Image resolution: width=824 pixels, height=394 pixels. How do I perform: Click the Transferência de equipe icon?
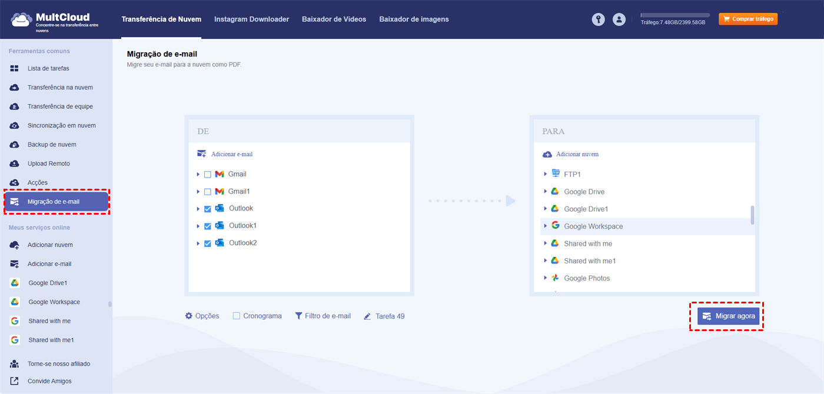[x=15, y=106]
